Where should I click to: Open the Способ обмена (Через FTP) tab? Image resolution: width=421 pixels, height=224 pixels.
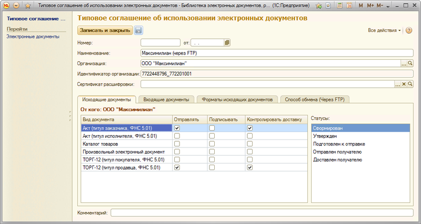click(315, 99)
